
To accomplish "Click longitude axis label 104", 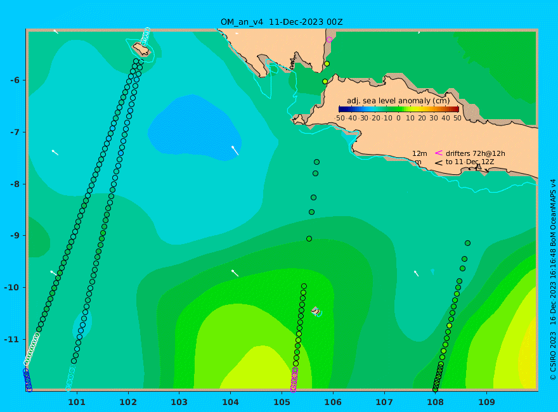I will pyautogui.click(x=230, y=402).
